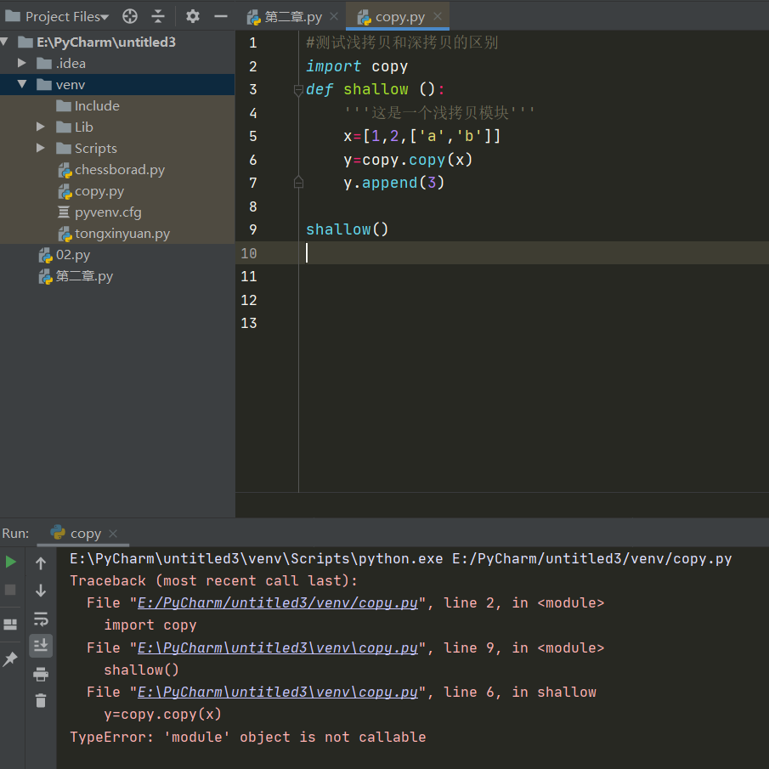Collapse the E:\PyCharm\untitled3 root node
Screen dimensions: 769x769
[x=5, y=42]
